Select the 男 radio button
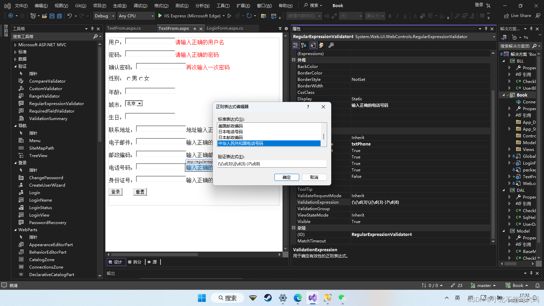544x306 pixels. (x=129, y=78)
